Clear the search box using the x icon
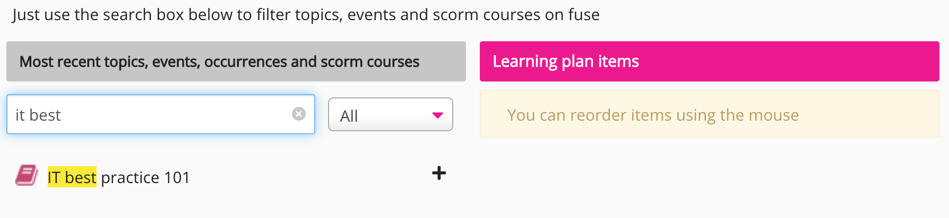This screenshot has height=218, width=949. [299, 114]
